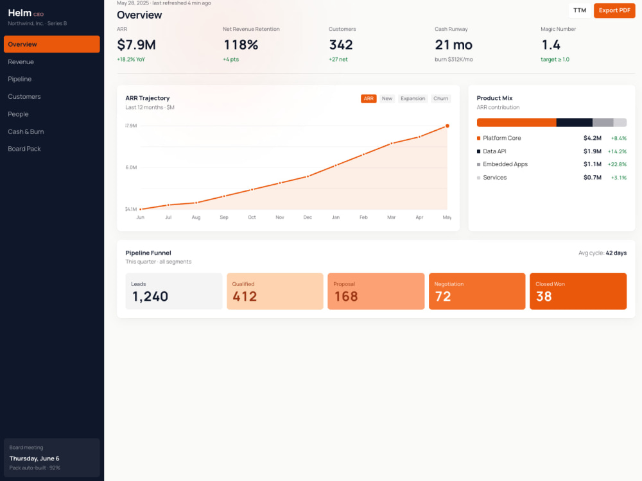642x481 pixels.
Task: Open the Pipeline sidebar section
Action: click(x=51, y=79)
